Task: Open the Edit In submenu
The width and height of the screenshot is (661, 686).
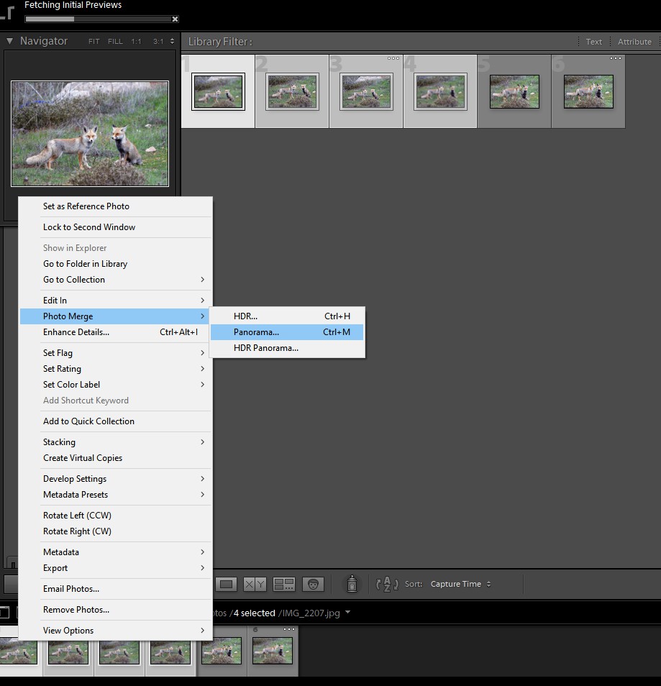Action: click(117, 301)
